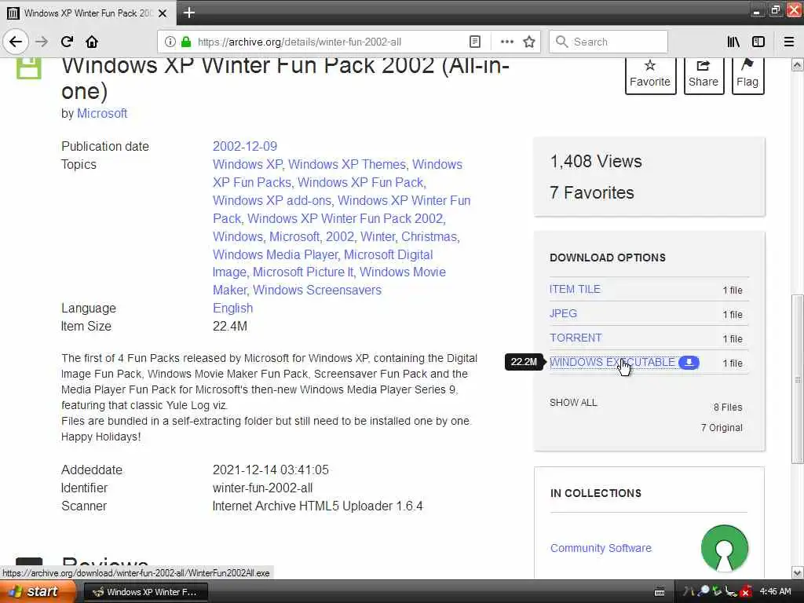The height and width of the screenshot is (603, 804).
Task: Go back to the previous page
Action: click(x=16, y=42)
